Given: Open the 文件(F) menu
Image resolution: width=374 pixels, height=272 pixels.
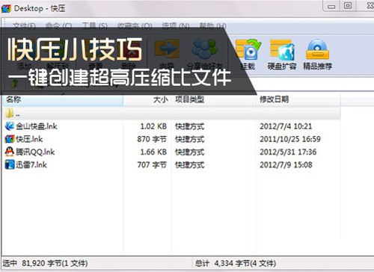Looking at the screenshot, I should coord(24,25).
